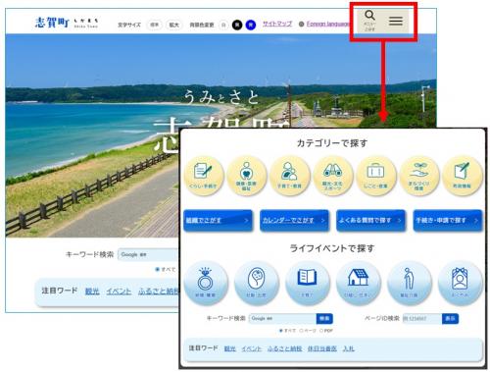Screen dimensions: 490x372
Task: Open the parent-and-child category icon (子育て・教育)
Action: coord(289,176)
